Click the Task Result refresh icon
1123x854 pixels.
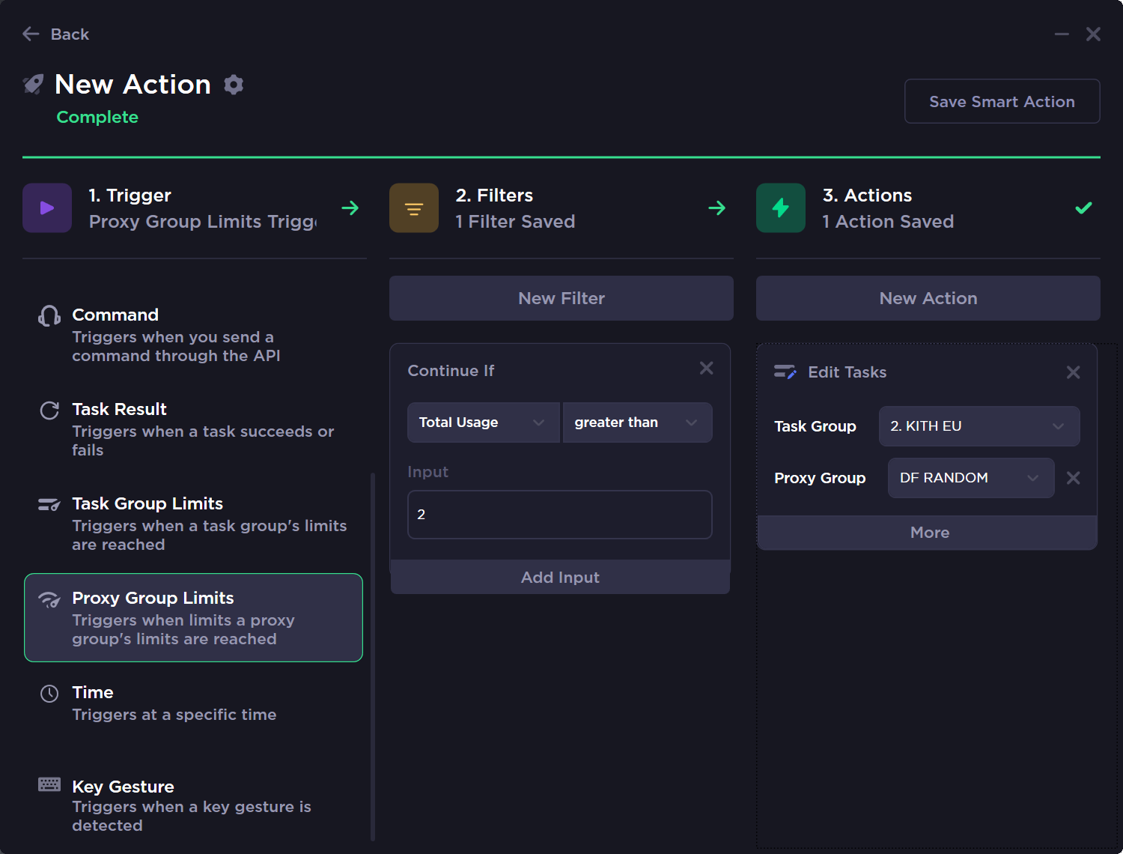tap(49, 411)
